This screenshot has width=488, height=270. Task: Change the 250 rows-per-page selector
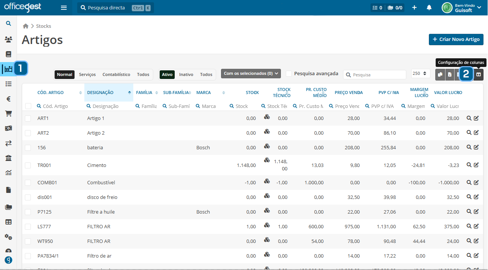(x=421, y=74)
